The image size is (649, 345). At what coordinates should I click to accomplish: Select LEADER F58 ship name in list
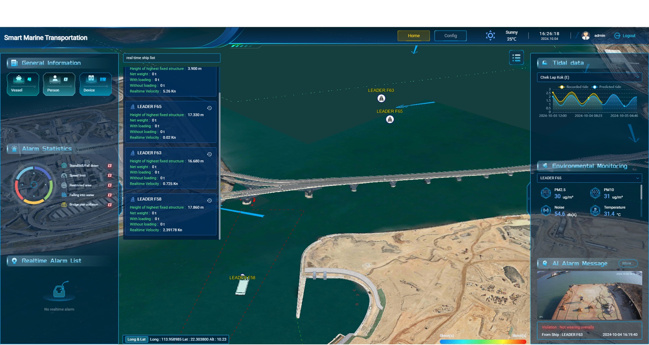(149, 199)
